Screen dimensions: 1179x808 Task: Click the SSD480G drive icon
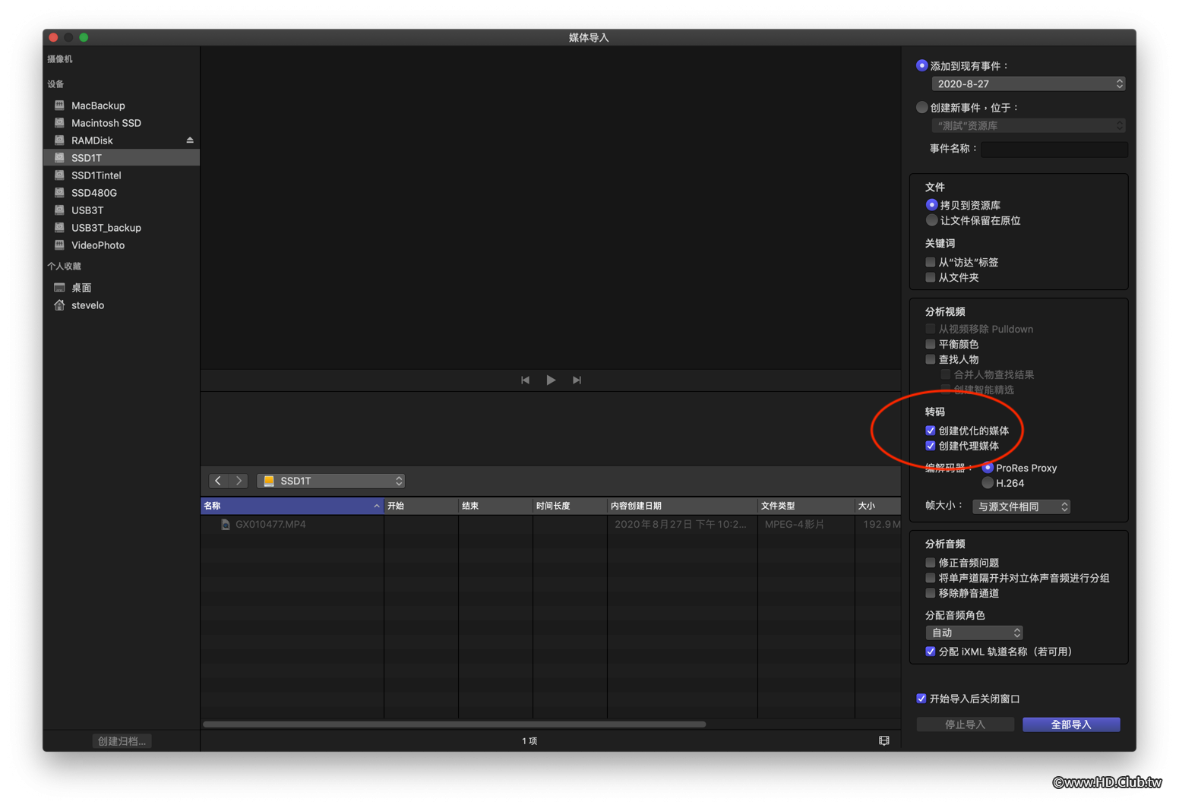coord(59,193)
